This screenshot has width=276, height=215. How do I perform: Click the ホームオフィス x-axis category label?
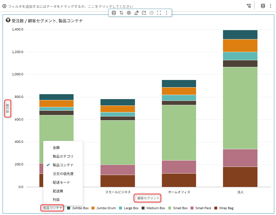pyautogui.click(x=179, y=192)
